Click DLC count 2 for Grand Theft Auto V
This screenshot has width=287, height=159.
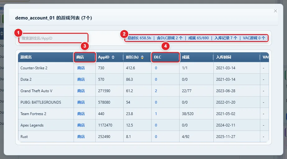point(156,91)
